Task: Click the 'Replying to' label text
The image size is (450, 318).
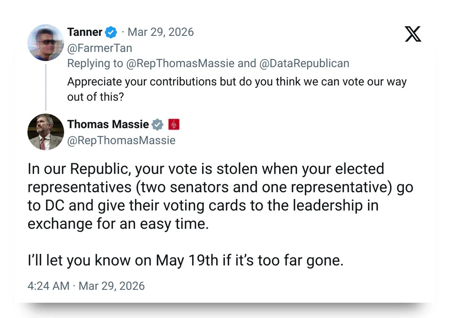Action: tap(95, 63)
